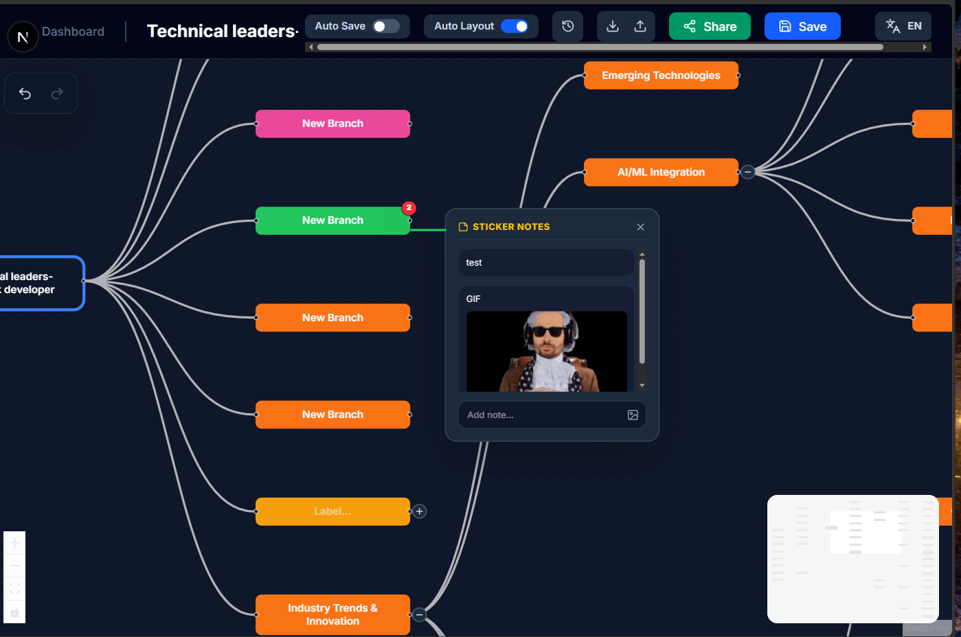This screenshot has height=637, width=961.
Task: Open the EN language selector
Action: pyautogui.click(x=903, y=26)
